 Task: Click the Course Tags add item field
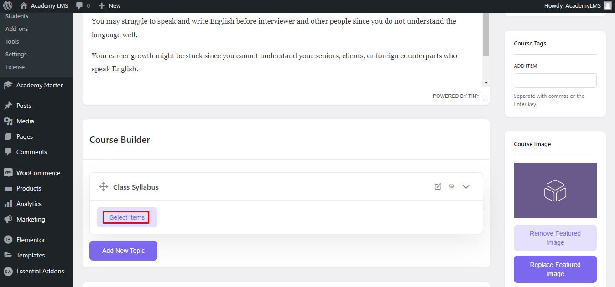[x=555, y=81]
